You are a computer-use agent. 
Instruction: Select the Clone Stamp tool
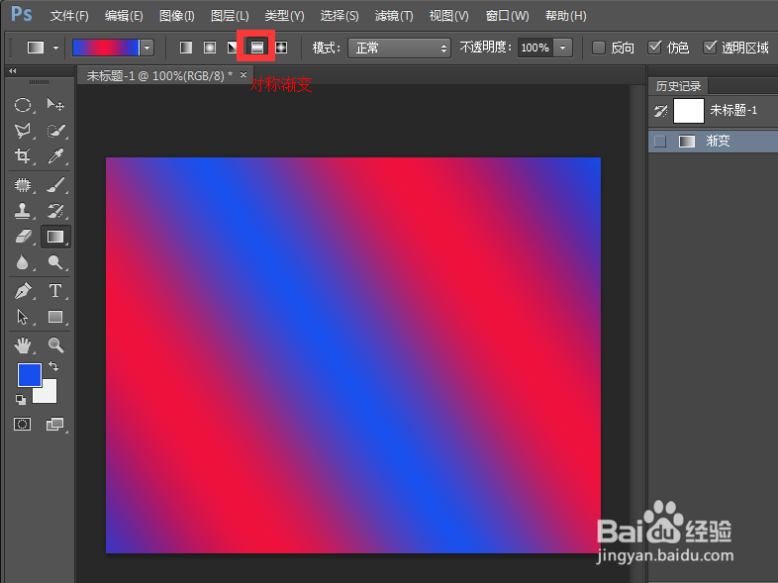click(23, 211)
